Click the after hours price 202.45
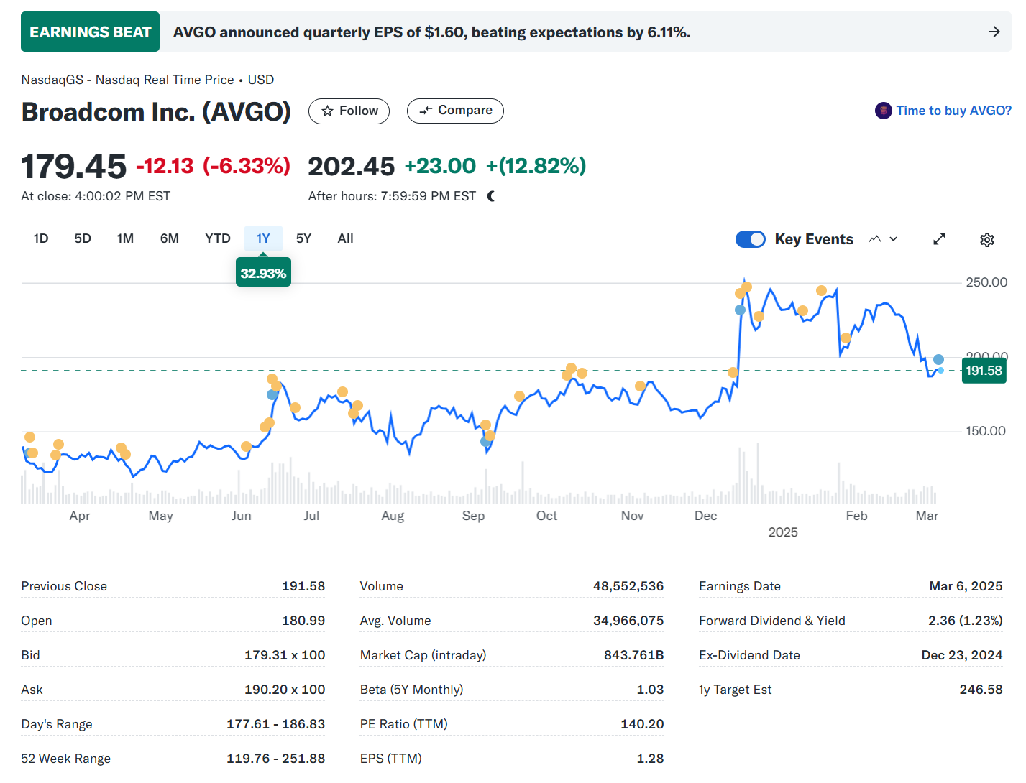The height and width of the screenshot is (783, 1026). 351,167
